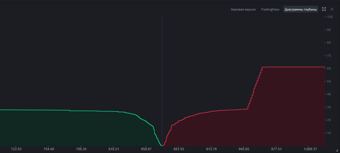Expand the chart to fullscreen
Viewport: 340px width, 153px height.
(x=324, y=9)
